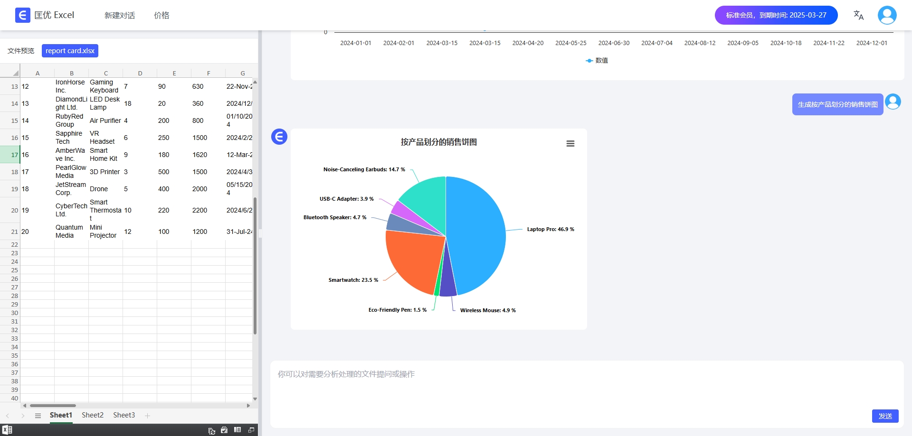
Task: Click the 文件预览 label
Action: point(21,51)
